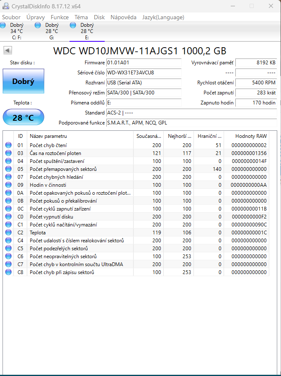
Task: Select the Čas na roztočení ploten row
Action: tap(136, 153)
